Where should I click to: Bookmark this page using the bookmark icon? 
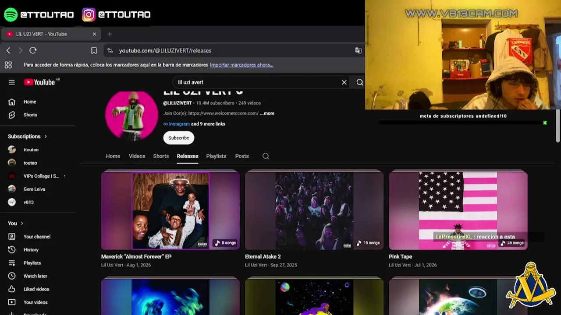[x=94, y=51]
